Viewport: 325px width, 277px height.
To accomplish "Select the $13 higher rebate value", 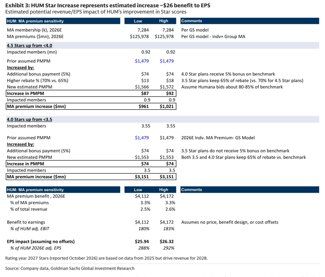I will [145, 80].
